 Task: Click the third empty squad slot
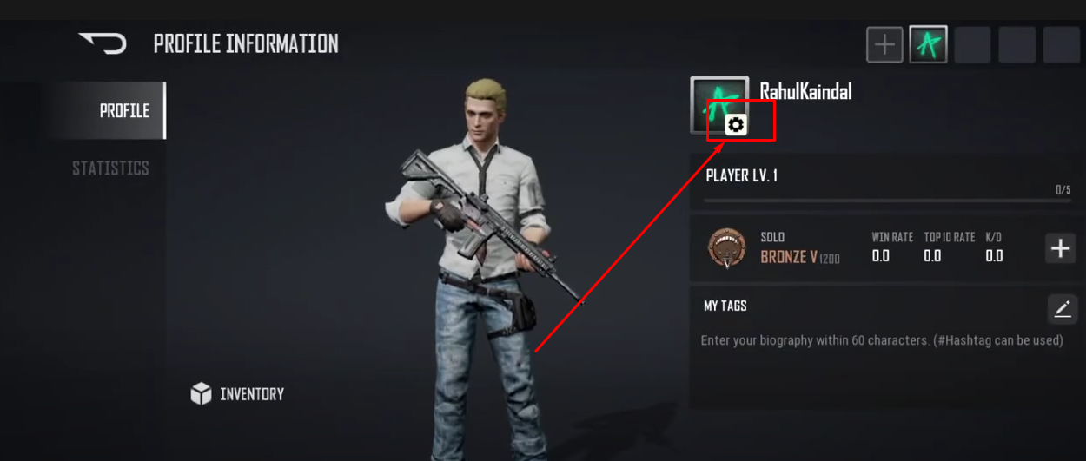pyautogui.click(x=972, y=44)
